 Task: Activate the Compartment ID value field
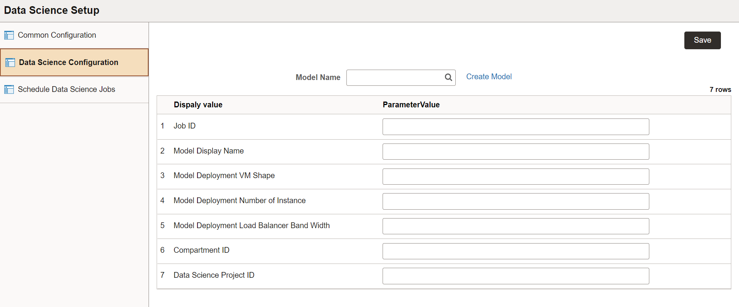pyautogui.click(x=515, y=251)
